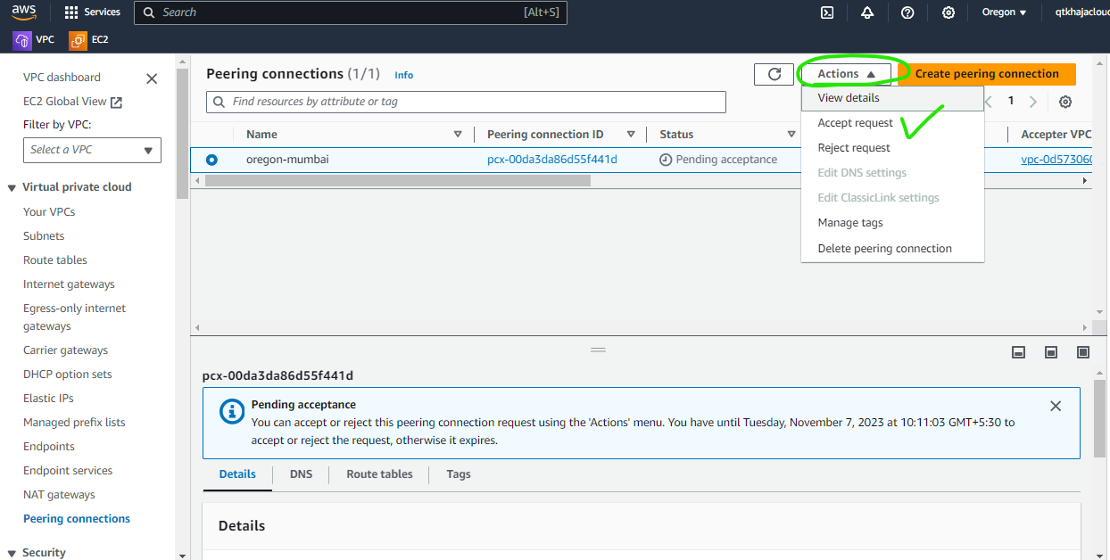This screenshot has width=1110, height=560.
Task: Open the help question mark menu
Action: (907, 12)
